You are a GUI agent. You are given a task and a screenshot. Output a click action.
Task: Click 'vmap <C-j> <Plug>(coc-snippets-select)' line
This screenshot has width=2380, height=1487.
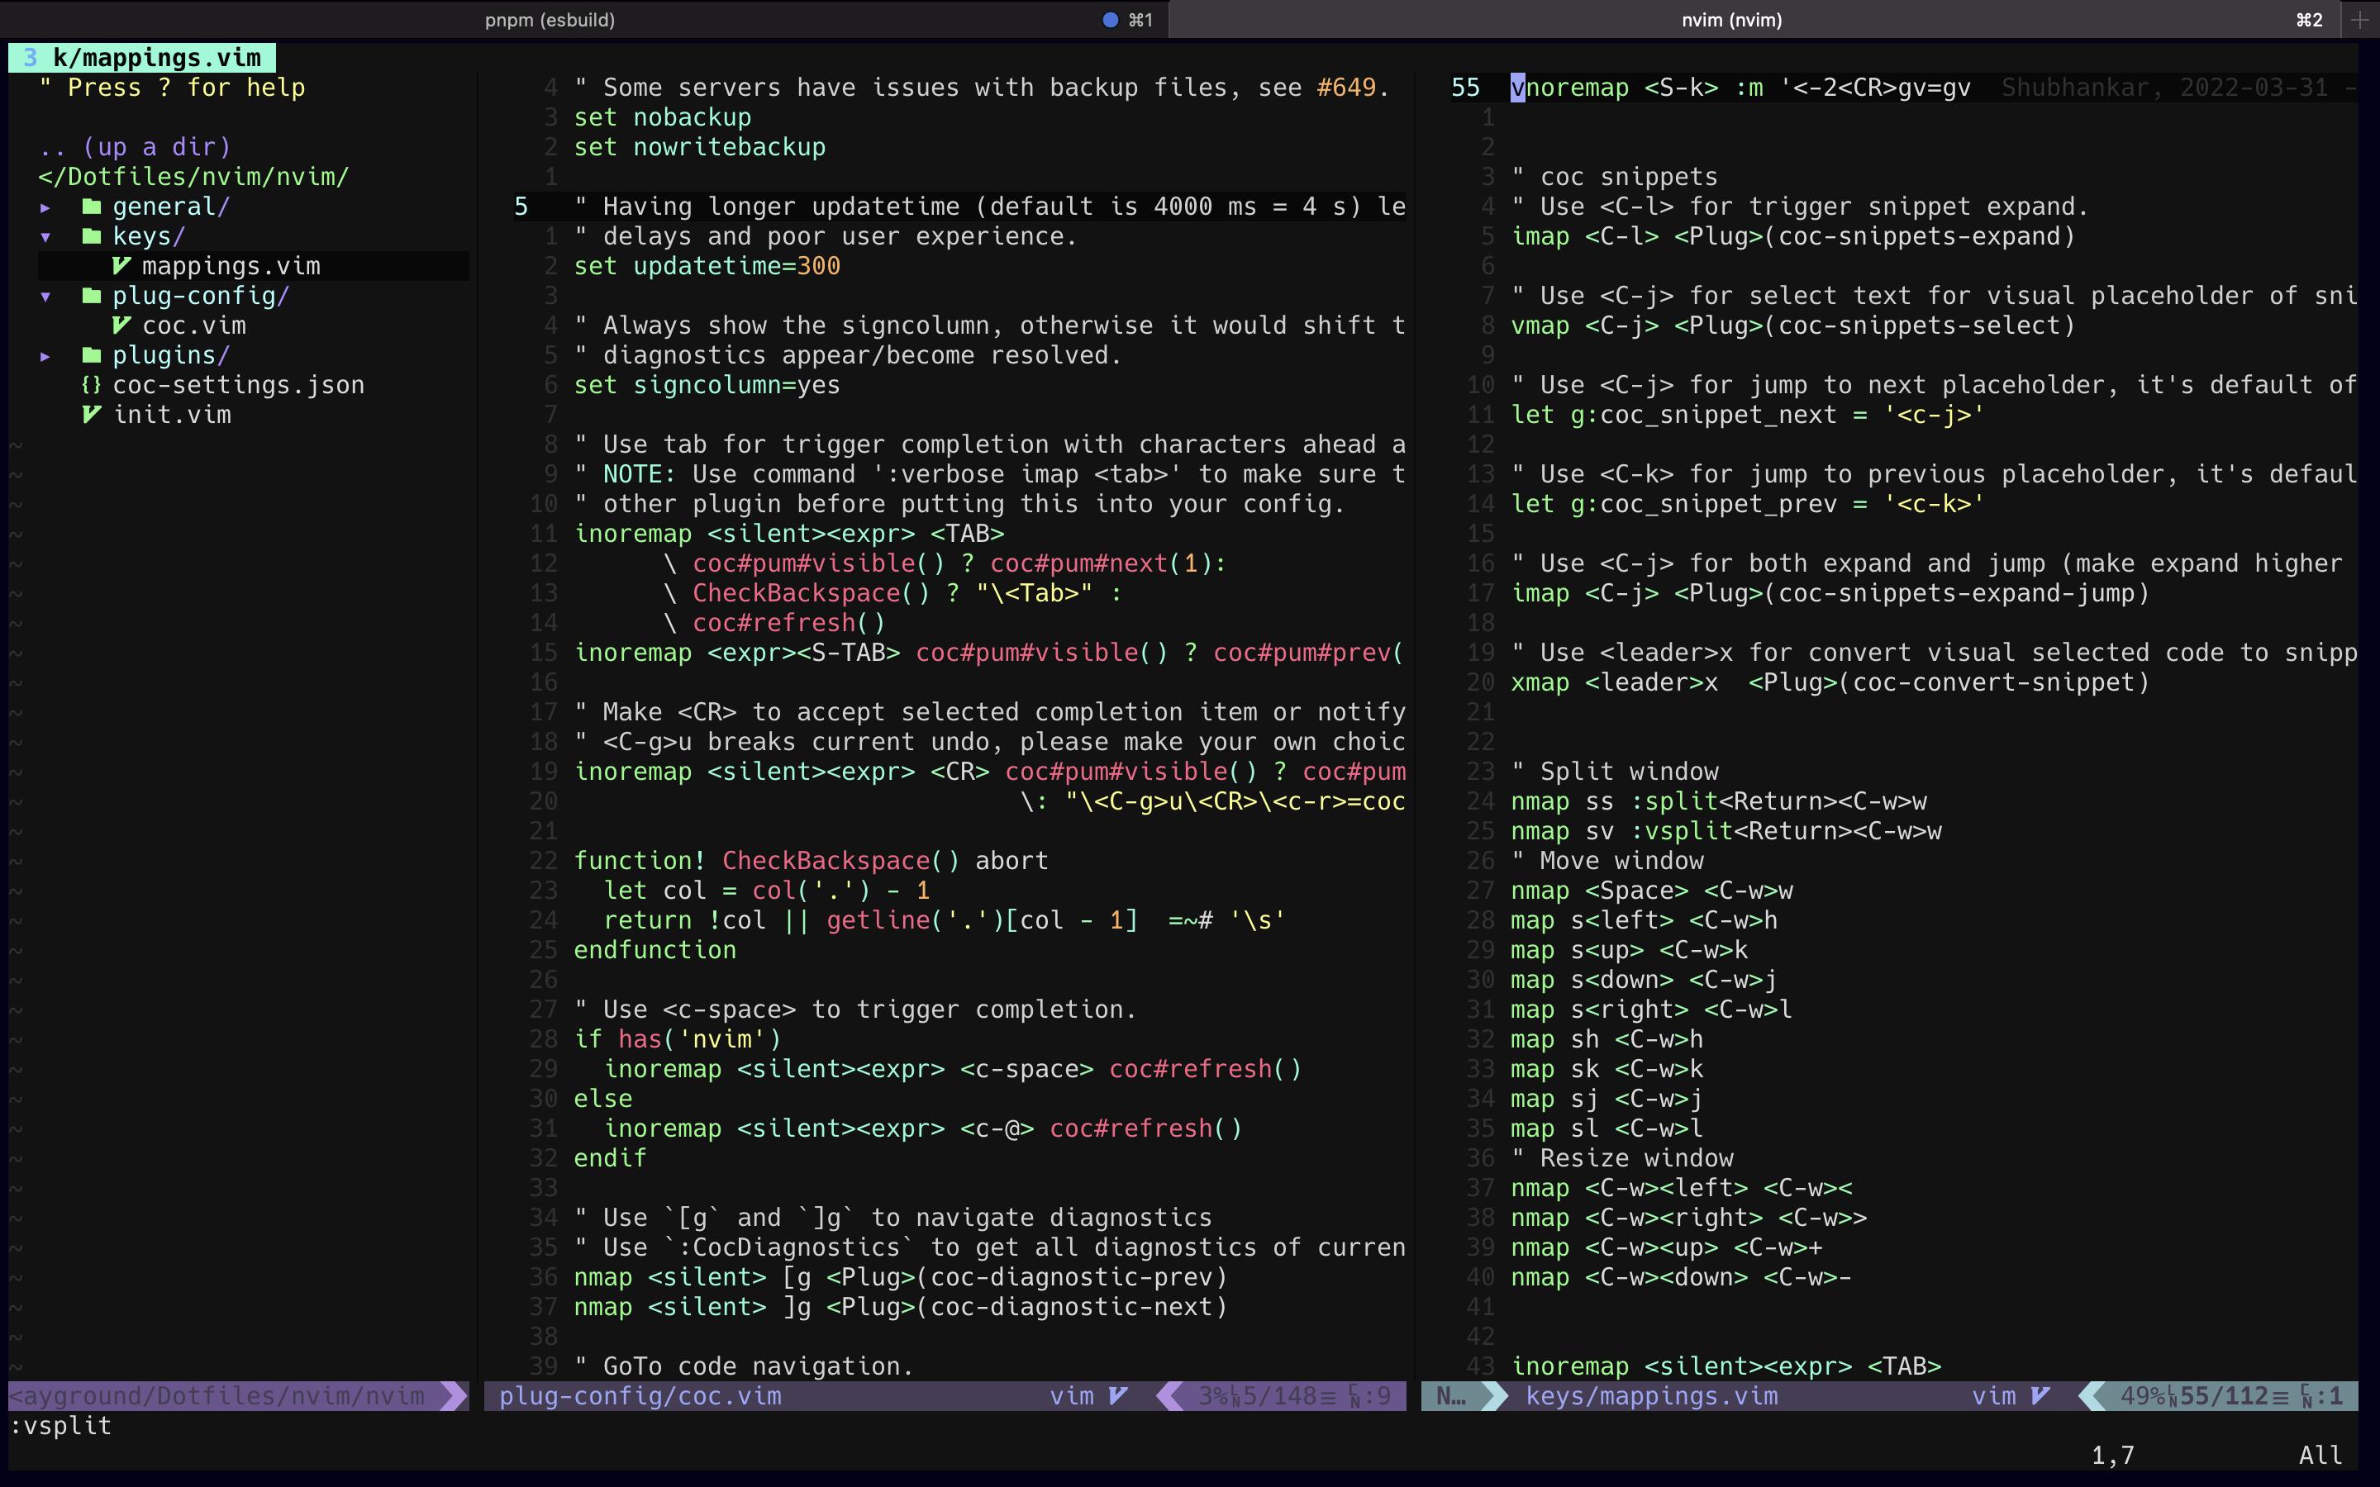tap(1793, 325)
